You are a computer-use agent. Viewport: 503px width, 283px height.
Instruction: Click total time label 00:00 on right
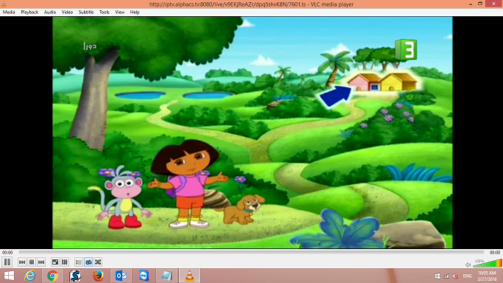pyautogui.click(x=494, y=253)
